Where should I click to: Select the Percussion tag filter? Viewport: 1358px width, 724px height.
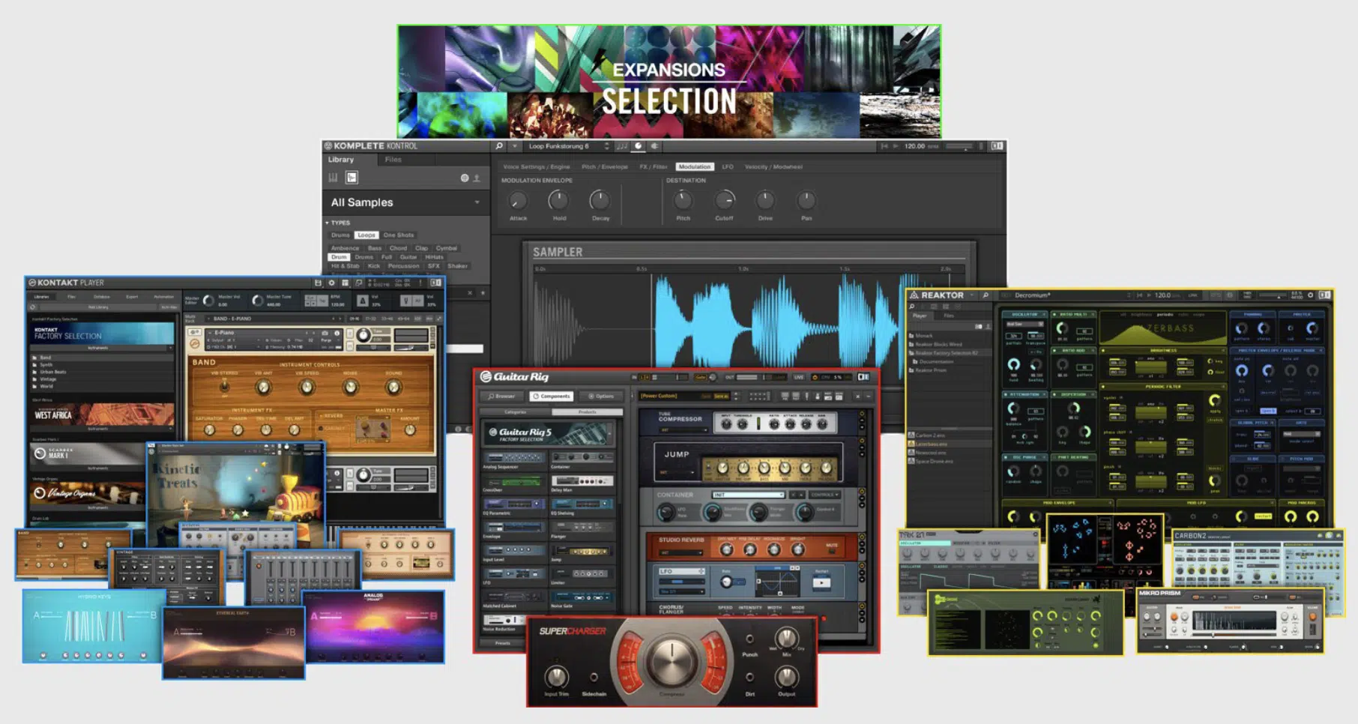pyautogui.click(x=404, y=266)
